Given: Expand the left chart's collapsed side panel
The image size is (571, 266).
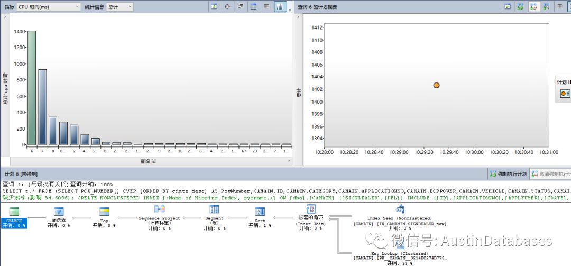Looking at the screenshot, I should pyautogui.click(x=5, y=17).
